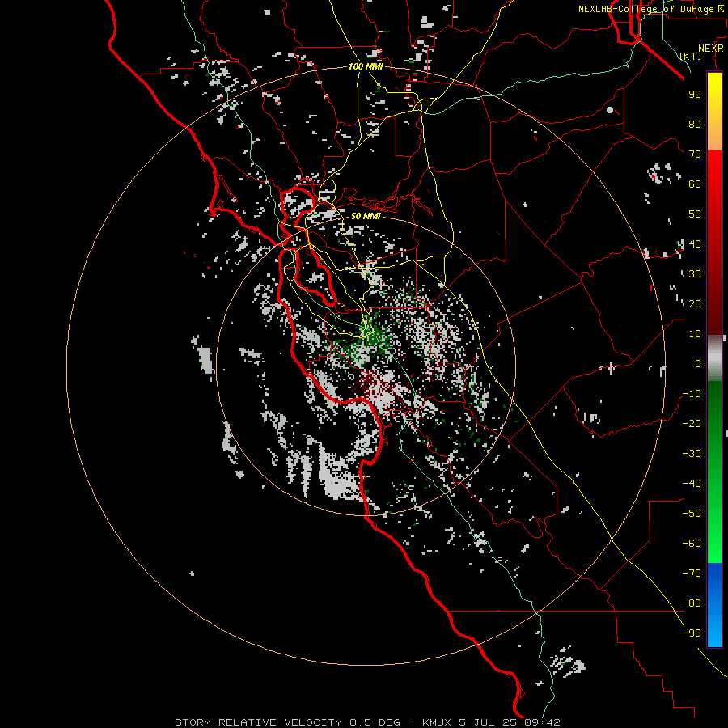
Task: Click the -80 value on velocity scale
Action: pyautogui.click(x=692, y=603)
